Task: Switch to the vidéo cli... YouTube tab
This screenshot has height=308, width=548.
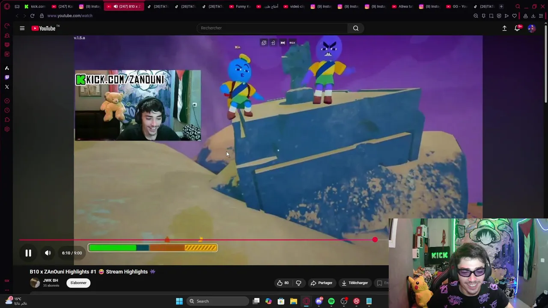Action: point(295,6)
